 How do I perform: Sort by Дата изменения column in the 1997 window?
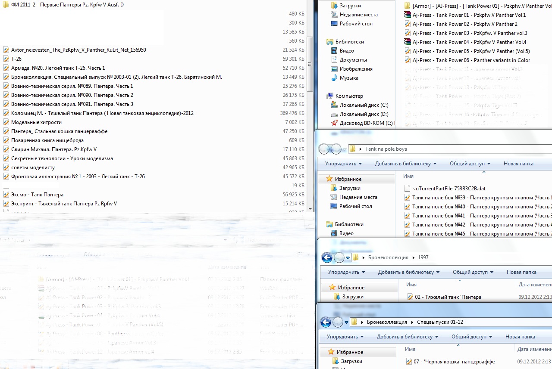click(535, 285)
